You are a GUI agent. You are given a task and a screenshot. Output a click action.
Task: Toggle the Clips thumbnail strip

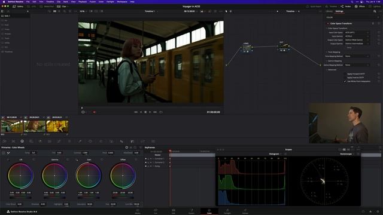[62, 7]
